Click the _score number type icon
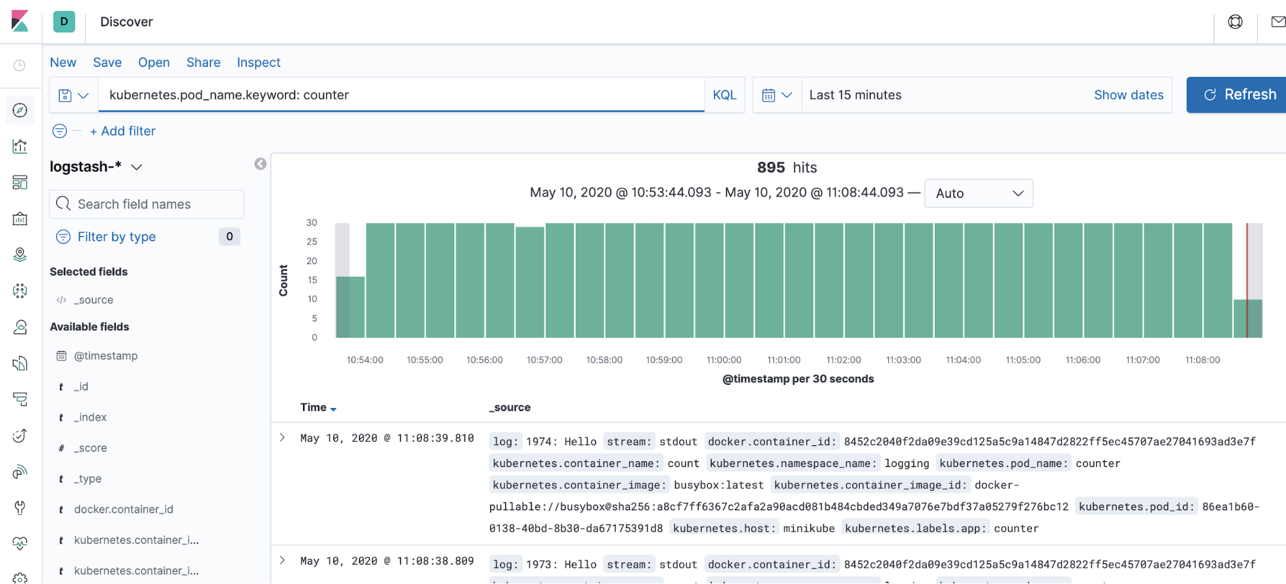 [62, 448]
